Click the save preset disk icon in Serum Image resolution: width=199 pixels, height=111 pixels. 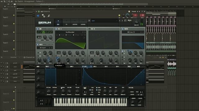click(89, 21)
